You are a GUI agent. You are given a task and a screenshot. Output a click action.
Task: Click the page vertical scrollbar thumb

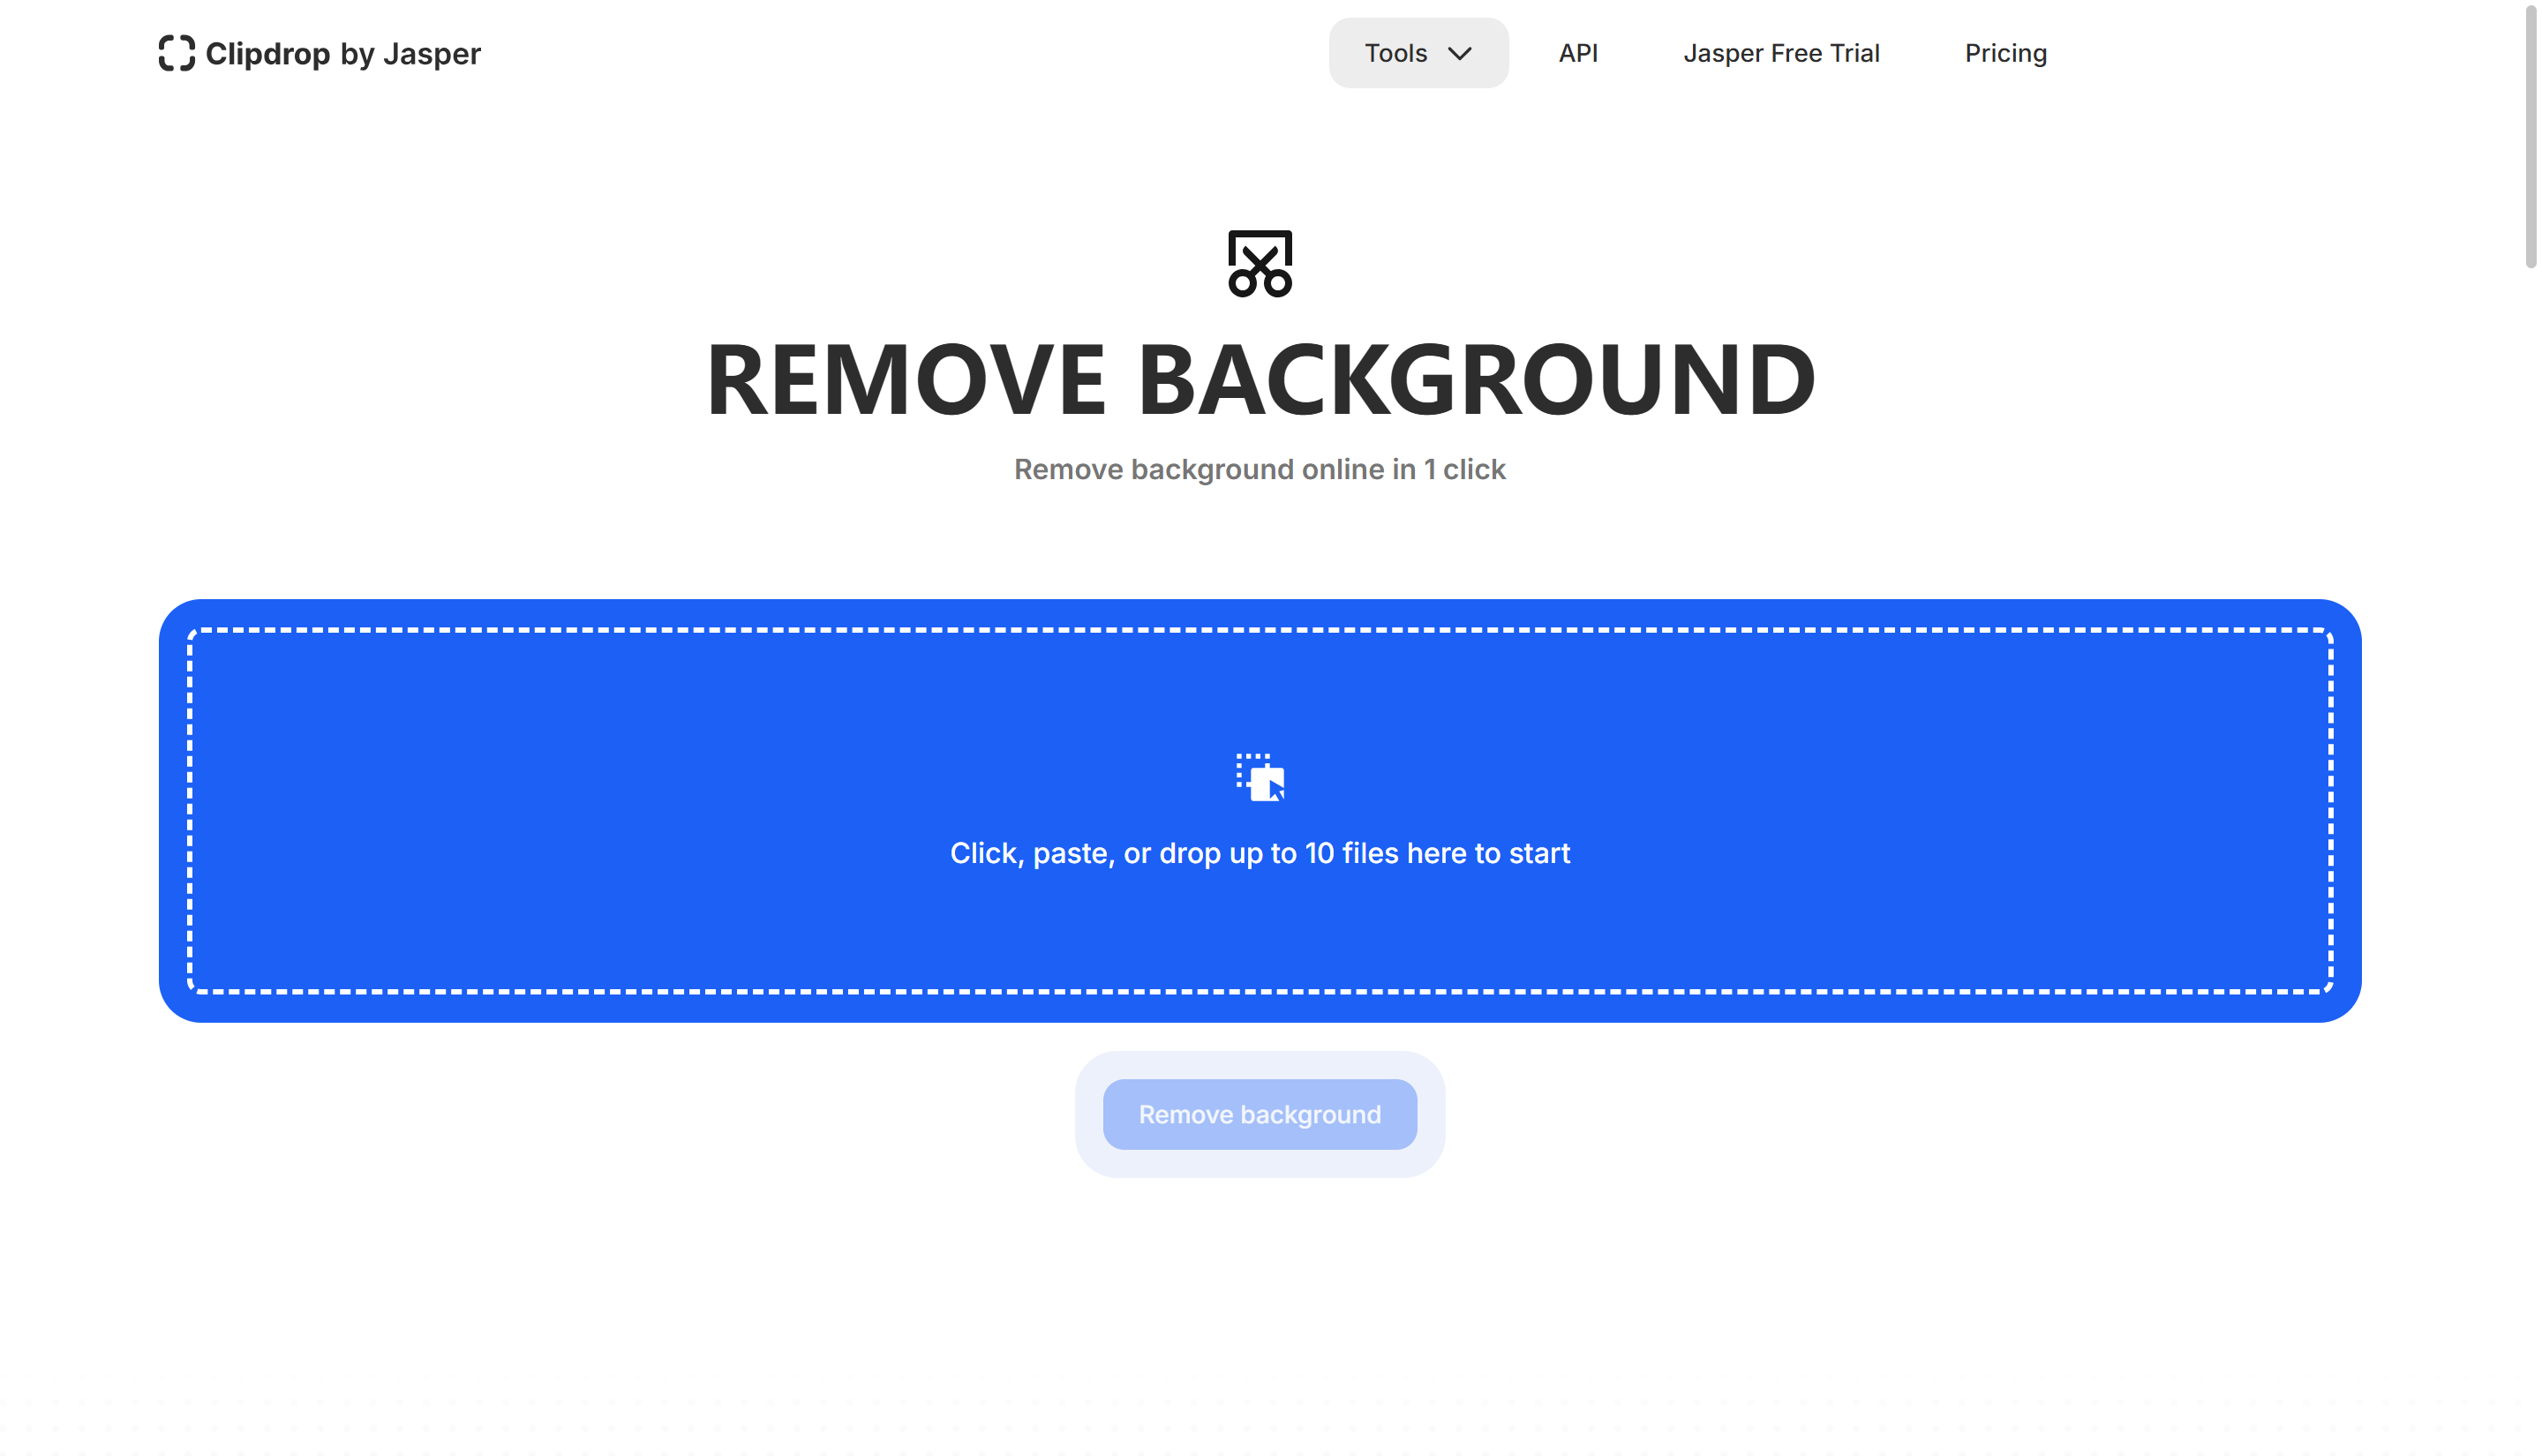(2530, 135)
